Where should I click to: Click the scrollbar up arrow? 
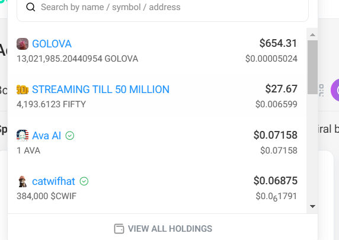coord(312,34)
